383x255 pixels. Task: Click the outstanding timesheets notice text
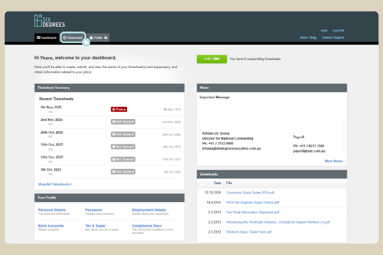point(255,59)
